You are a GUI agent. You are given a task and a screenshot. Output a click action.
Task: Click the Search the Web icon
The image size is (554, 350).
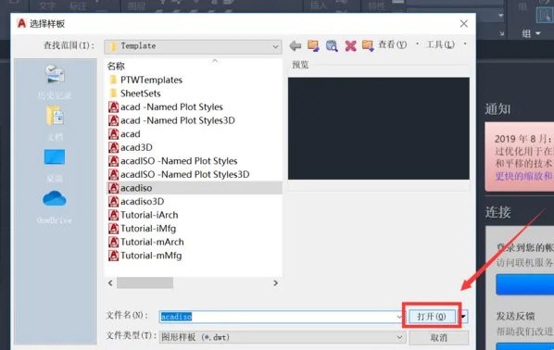[x=332, y=45]
